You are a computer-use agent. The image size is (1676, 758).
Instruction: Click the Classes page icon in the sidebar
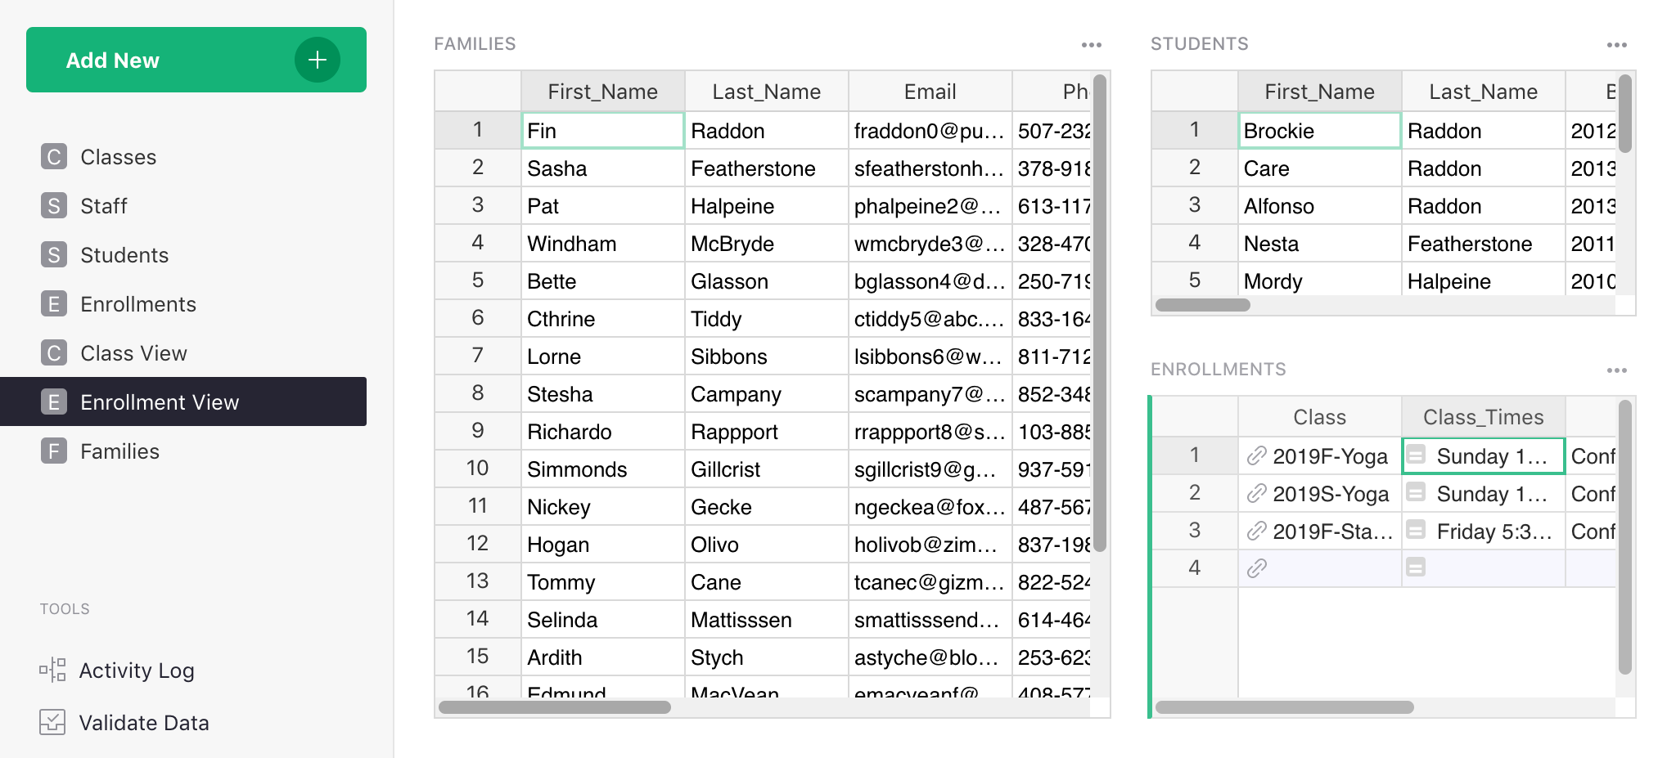pyautogui.click(x=52, y=156)
